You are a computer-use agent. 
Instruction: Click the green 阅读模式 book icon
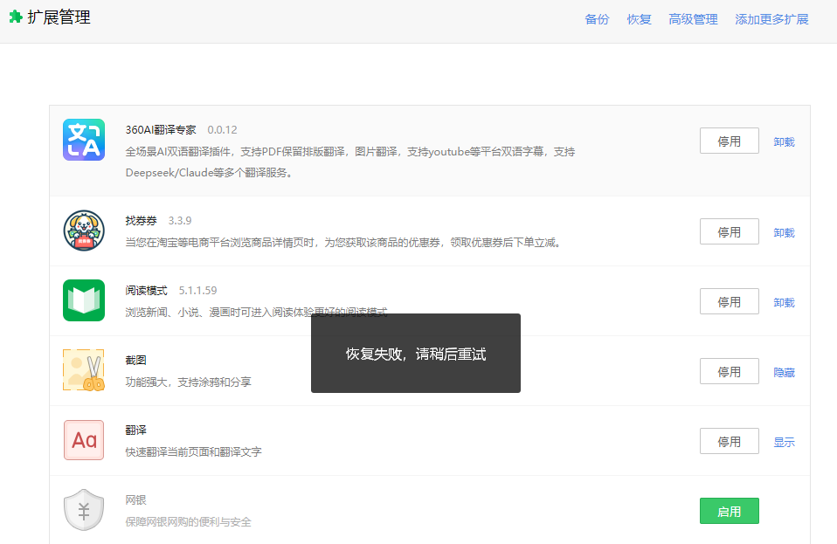pos(84,300)
